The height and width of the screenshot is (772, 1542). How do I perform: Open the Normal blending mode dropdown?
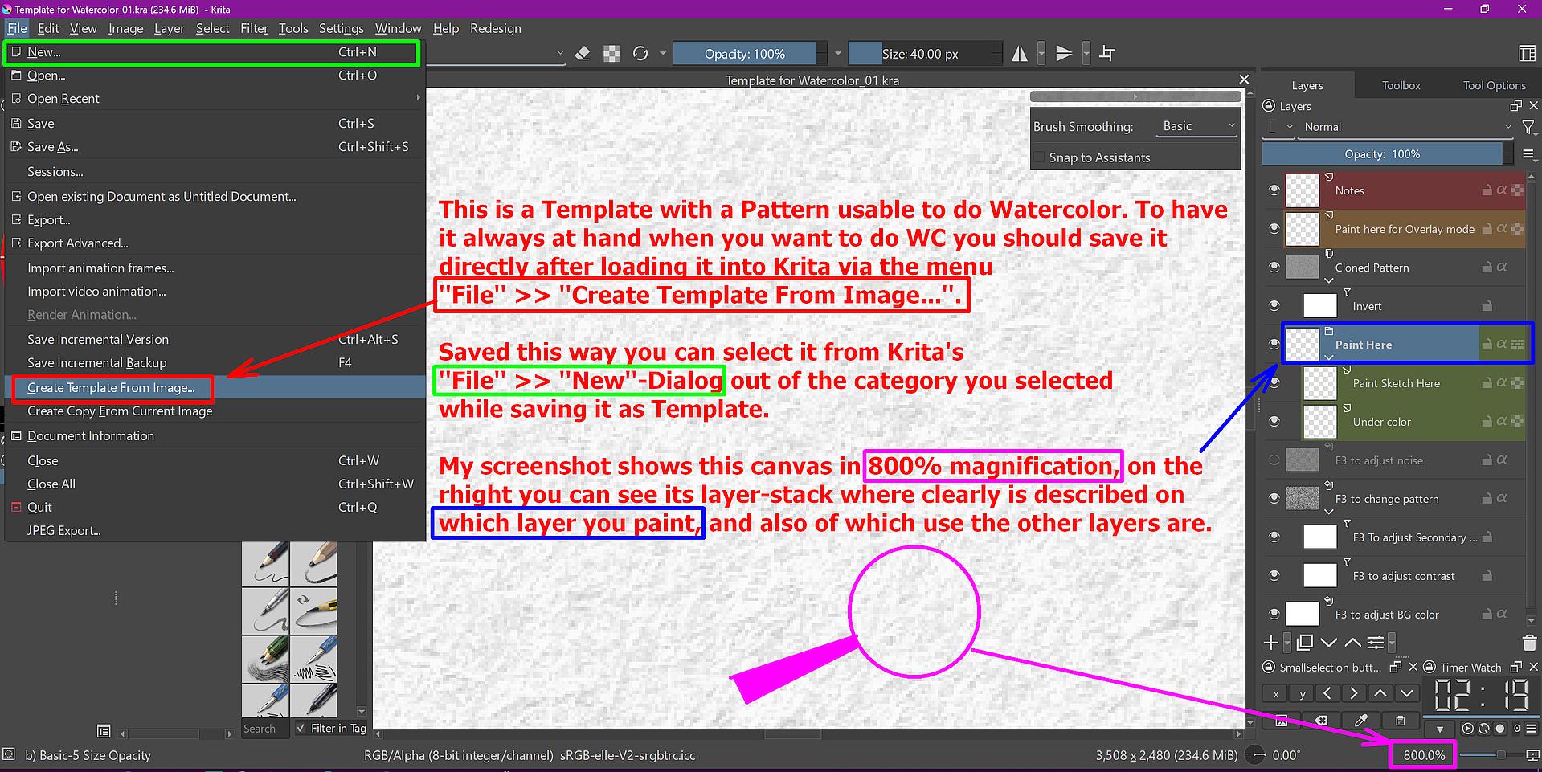tap(1407, 127)
